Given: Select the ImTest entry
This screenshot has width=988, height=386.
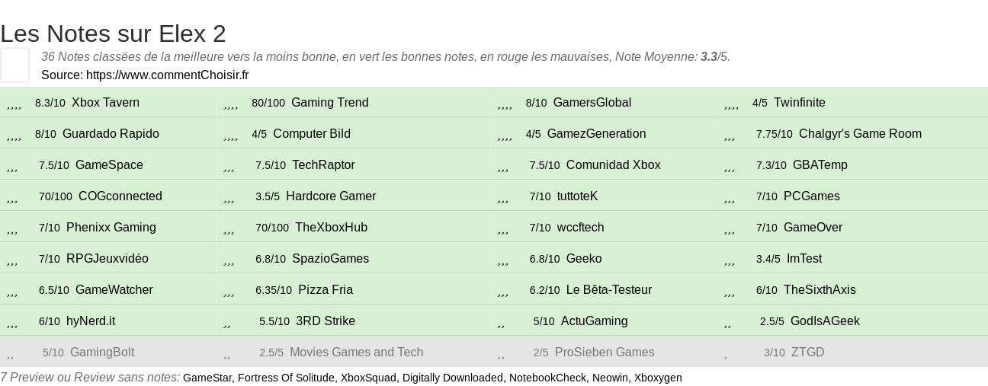Looking at the screenshot, I should point(804,259).
